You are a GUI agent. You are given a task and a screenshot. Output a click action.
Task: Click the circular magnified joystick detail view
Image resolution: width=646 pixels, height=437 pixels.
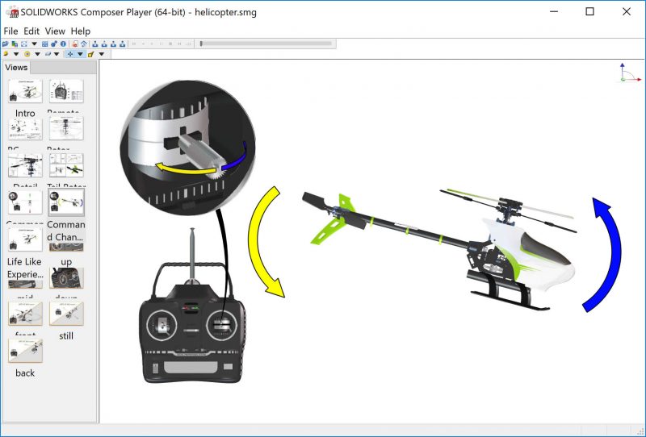coord(187,148)
